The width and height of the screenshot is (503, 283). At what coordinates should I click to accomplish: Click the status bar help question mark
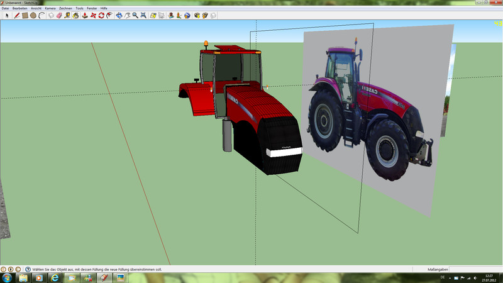[28, 269]
